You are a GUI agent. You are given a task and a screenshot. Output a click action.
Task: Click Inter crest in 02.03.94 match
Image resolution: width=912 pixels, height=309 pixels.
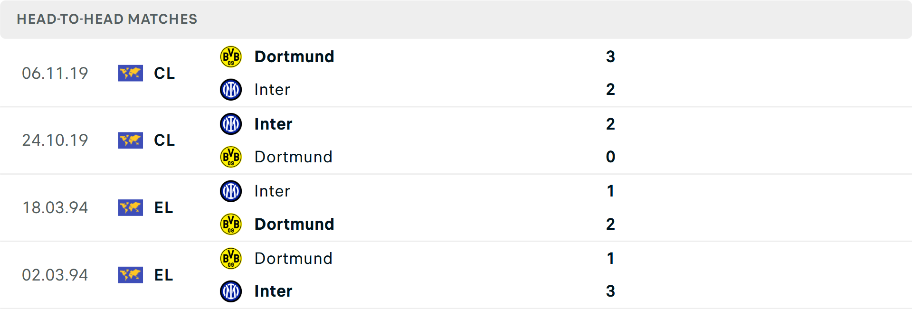click(x=231, y=291)
